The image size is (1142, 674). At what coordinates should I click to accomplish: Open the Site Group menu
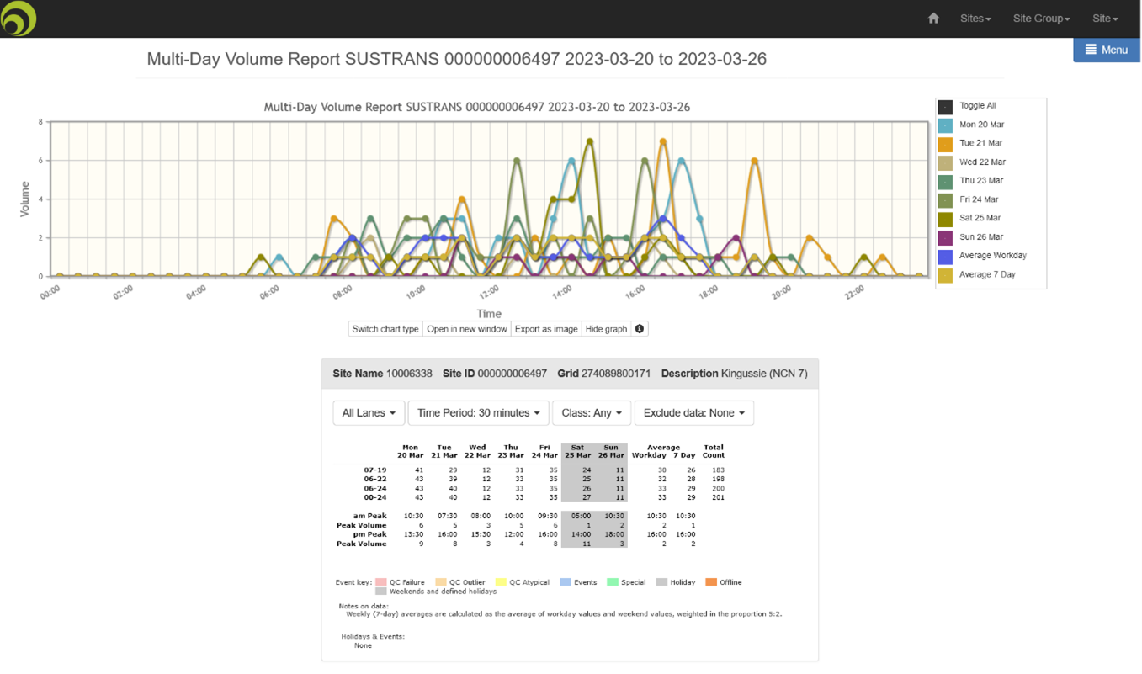click(1041, 19)
